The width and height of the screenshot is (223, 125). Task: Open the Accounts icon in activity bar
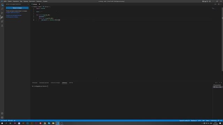pyautogui.click(x=2, y=114)
